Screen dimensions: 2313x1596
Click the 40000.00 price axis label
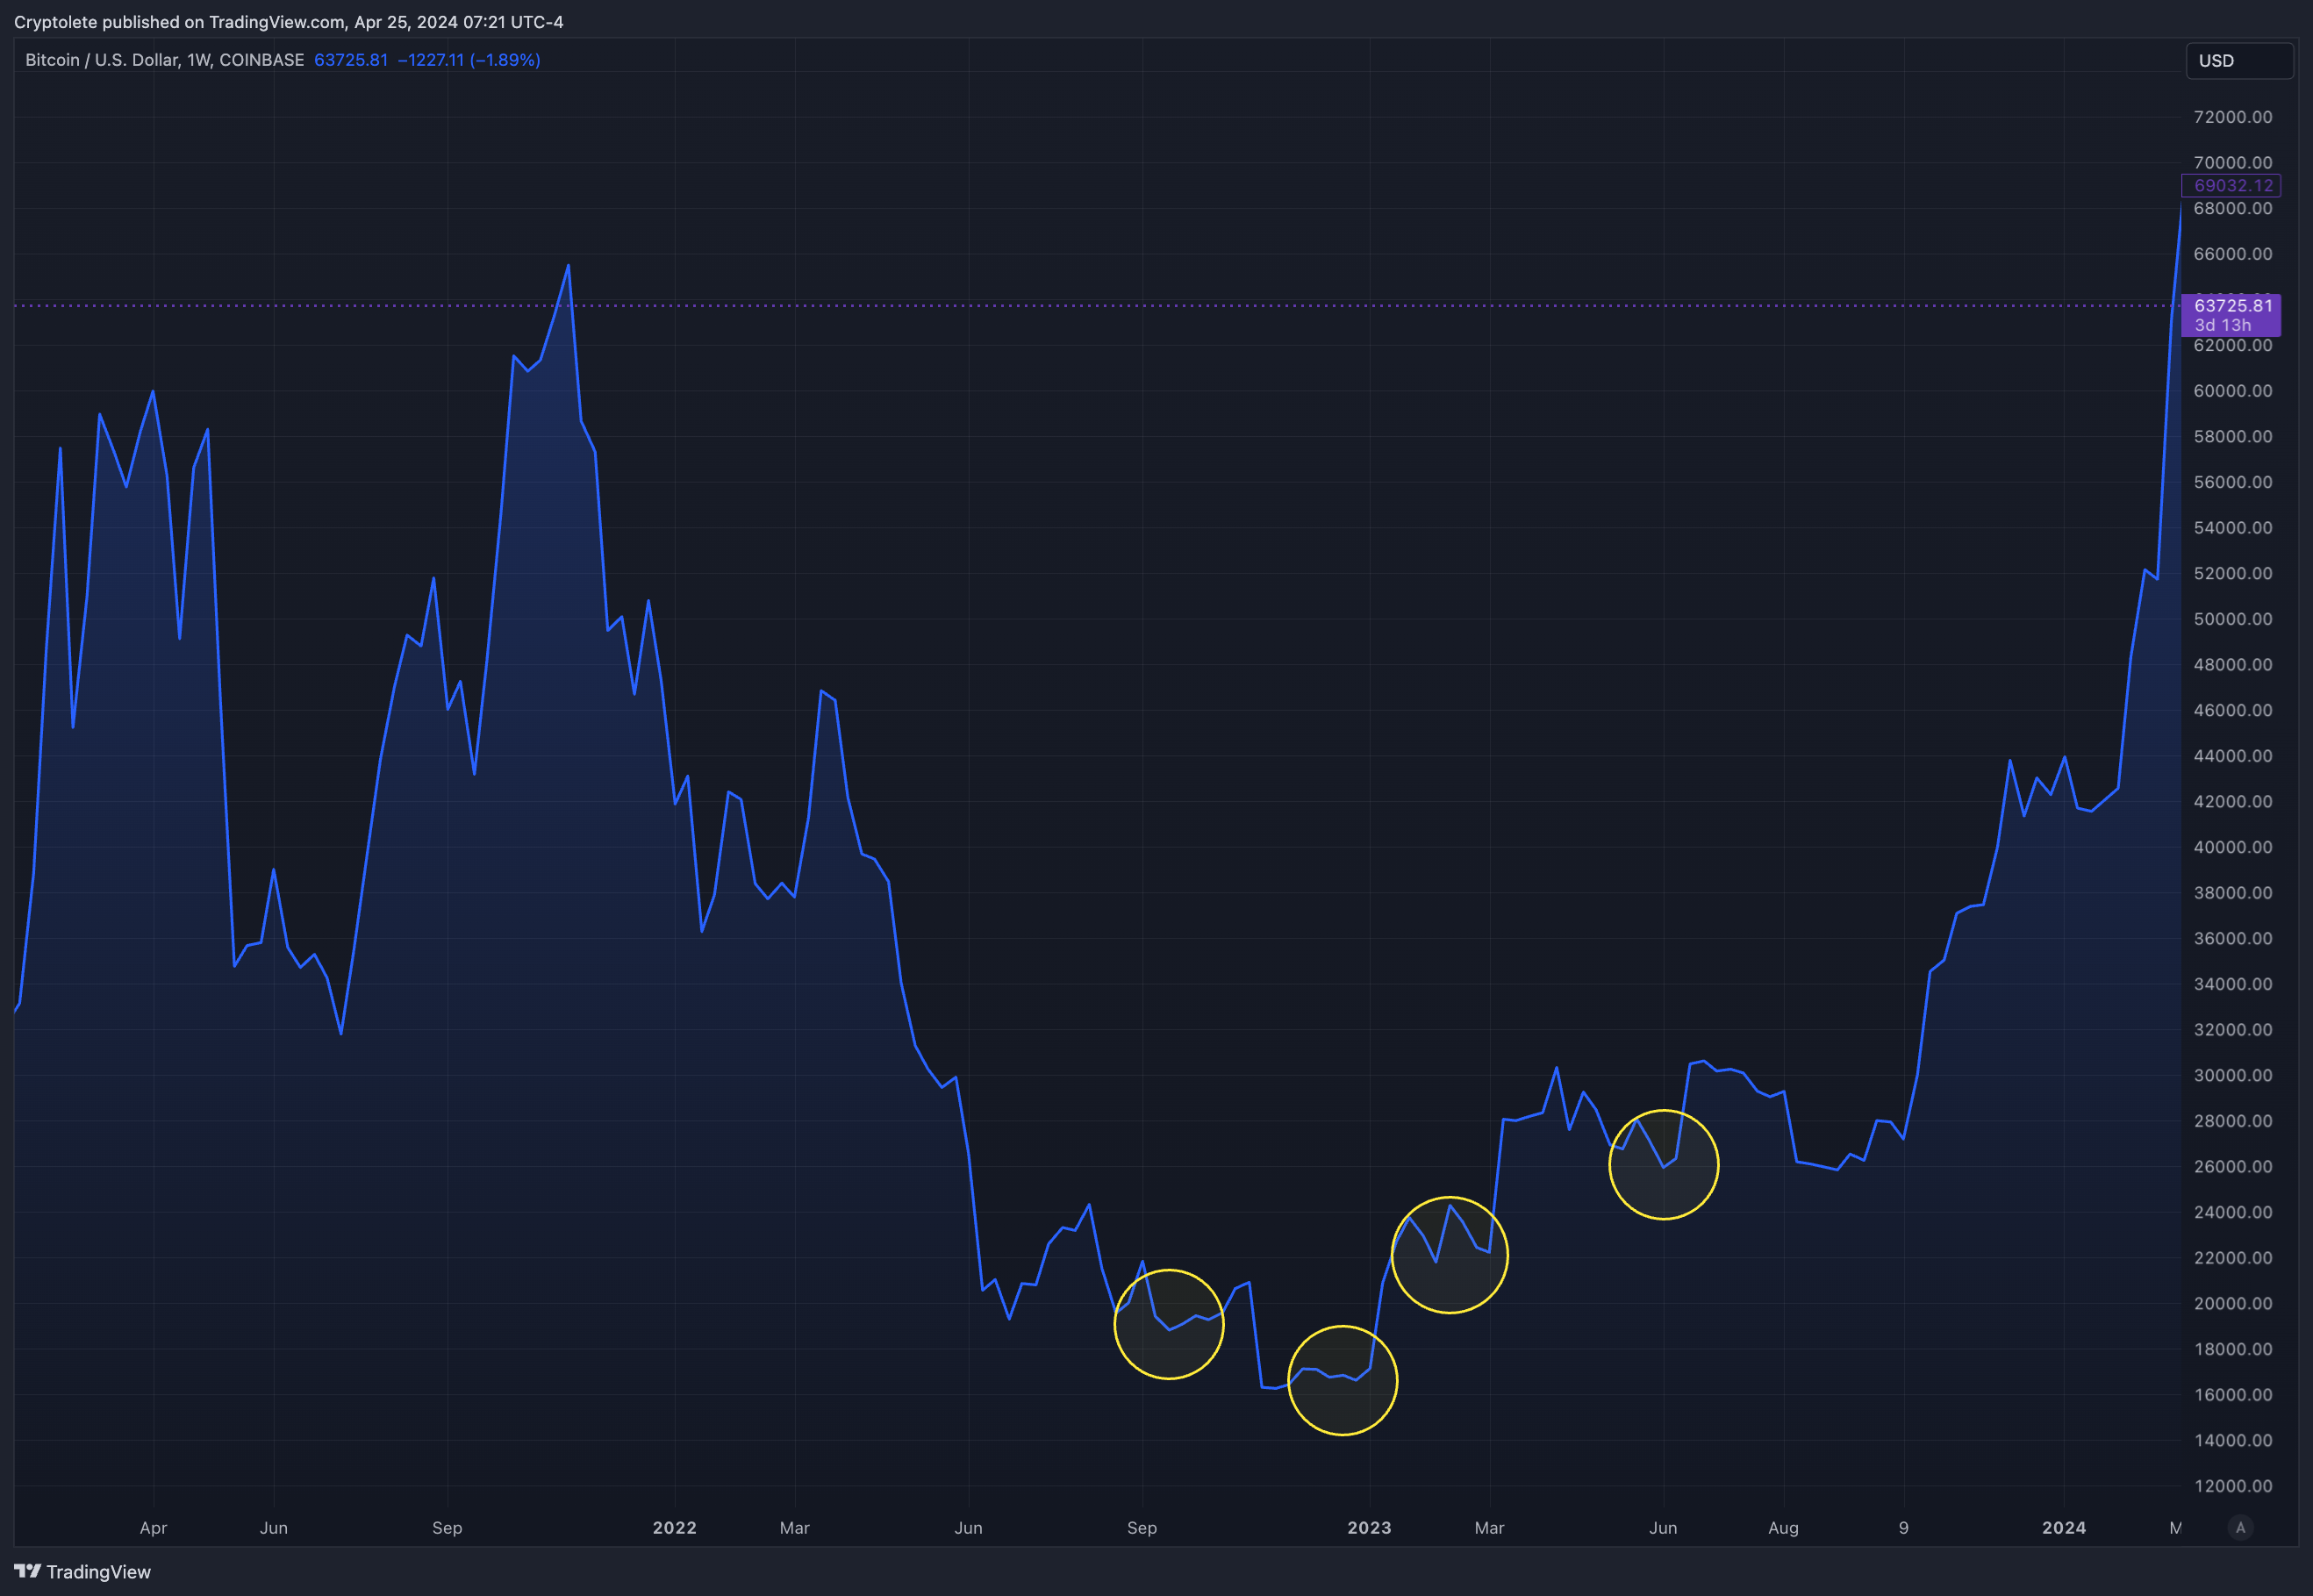tap(2233, 847)
